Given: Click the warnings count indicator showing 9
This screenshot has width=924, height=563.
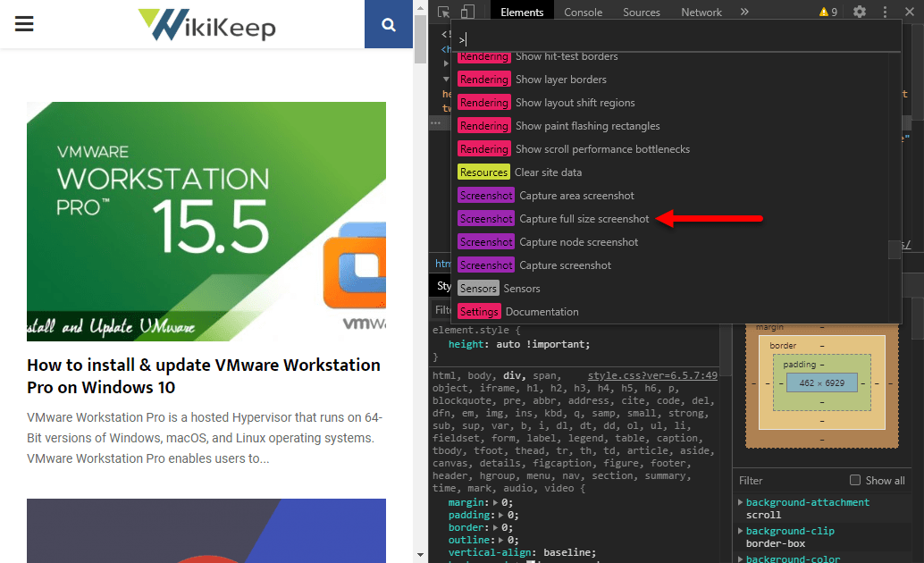Looking at the screenshot, I should click(x=828, y=12).
